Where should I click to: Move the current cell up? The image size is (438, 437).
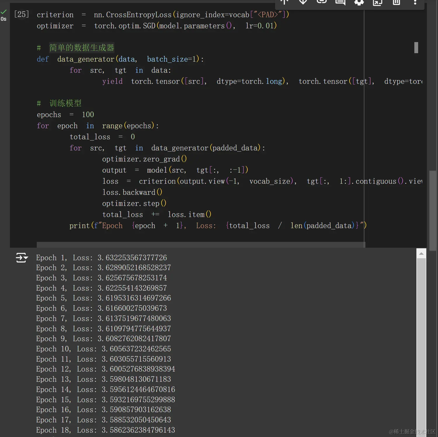tap(284, 2)
